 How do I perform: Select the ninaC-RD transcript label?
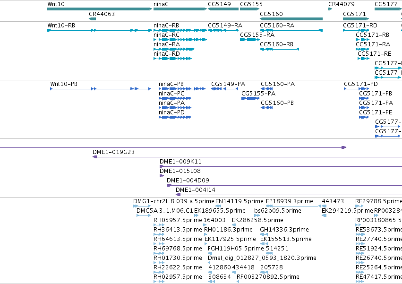pyautogui.click(x=167, y=54)
